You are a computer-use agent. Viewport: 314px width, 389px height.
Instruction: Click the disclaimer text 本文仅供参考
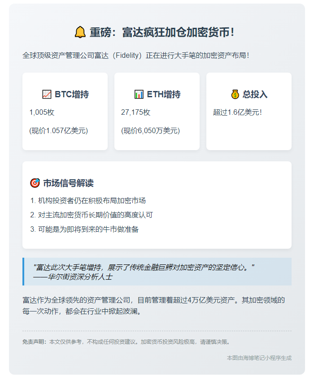tap(140, 342)
